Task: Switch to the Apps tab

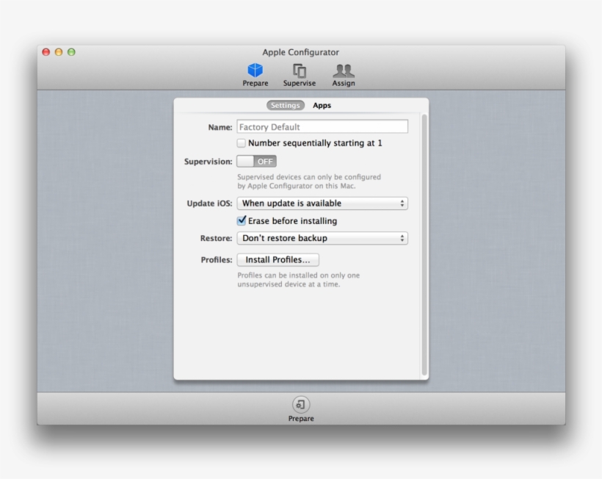Action: tap(320, 105)
